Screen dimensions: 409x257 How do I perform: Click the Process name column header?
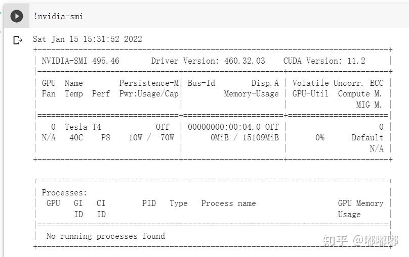click(228, 203)
